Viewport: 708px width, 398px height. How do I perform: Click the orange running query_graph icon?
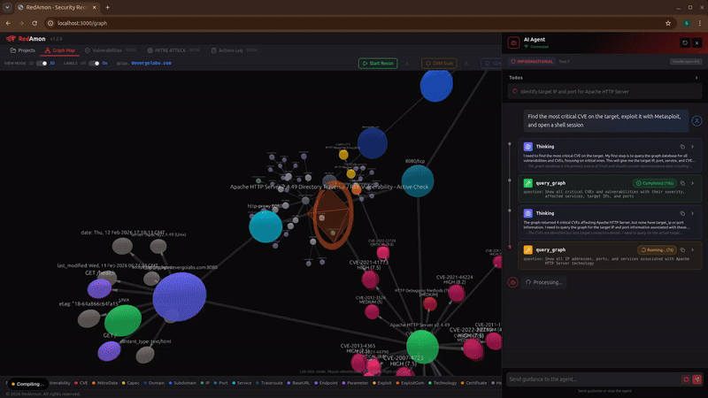point(527,249)
